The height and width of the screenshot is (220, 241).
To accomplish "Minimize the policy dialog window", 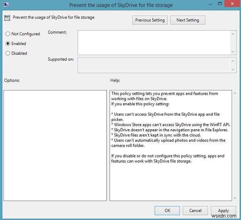I will tap(210, 4).
